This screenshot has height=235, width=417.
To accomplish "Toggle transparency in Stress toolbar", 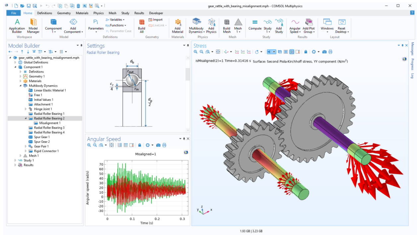I will pos(280,52).
